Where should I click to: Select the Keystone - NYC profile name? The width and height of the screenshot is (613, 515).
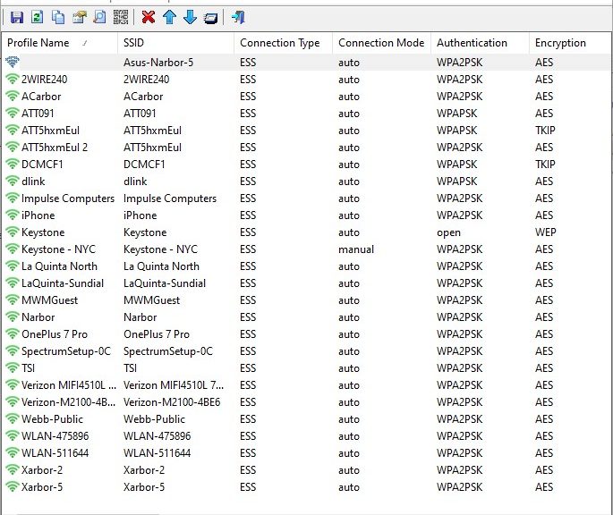pyautogui.click(x=59, y=249)
